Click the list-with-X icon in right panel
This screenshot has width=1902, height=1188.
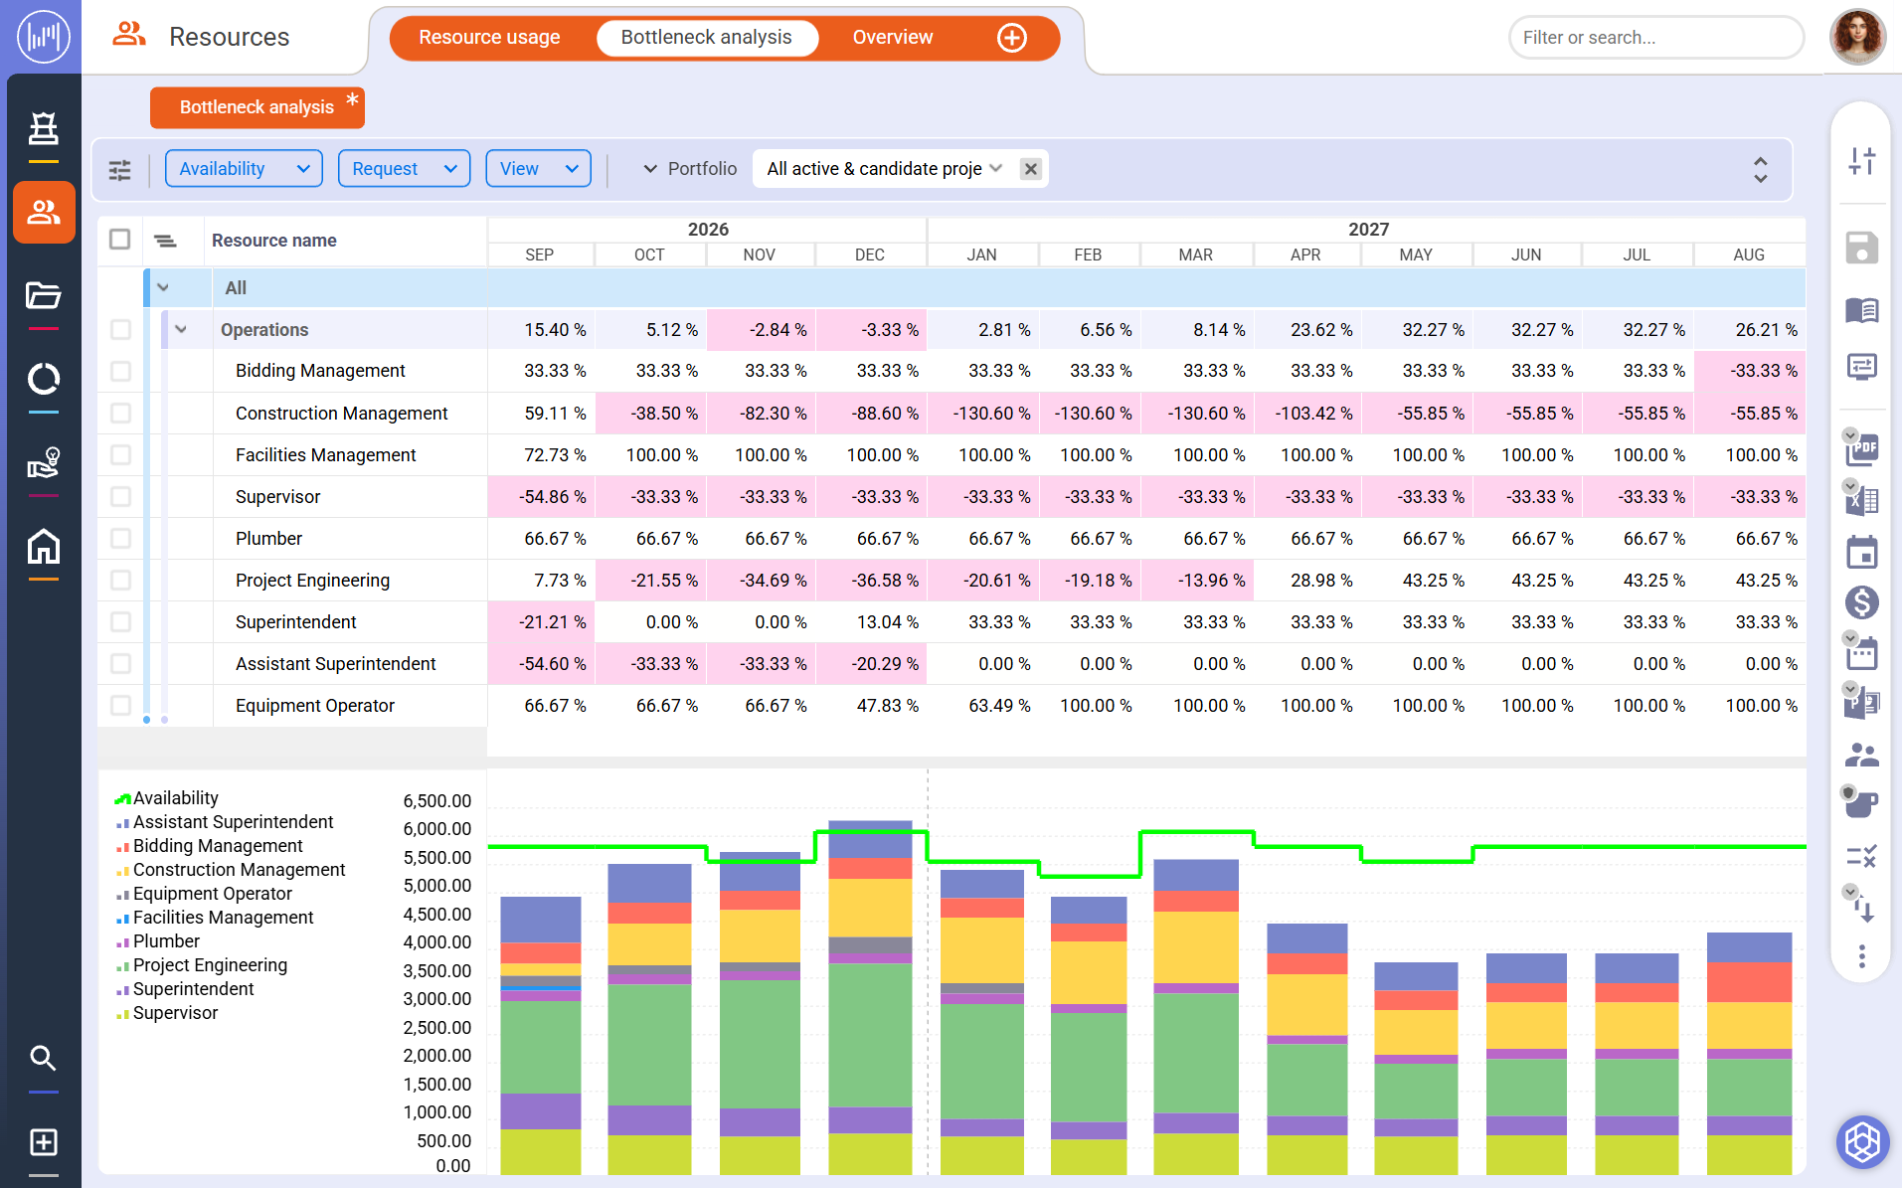1862,856
